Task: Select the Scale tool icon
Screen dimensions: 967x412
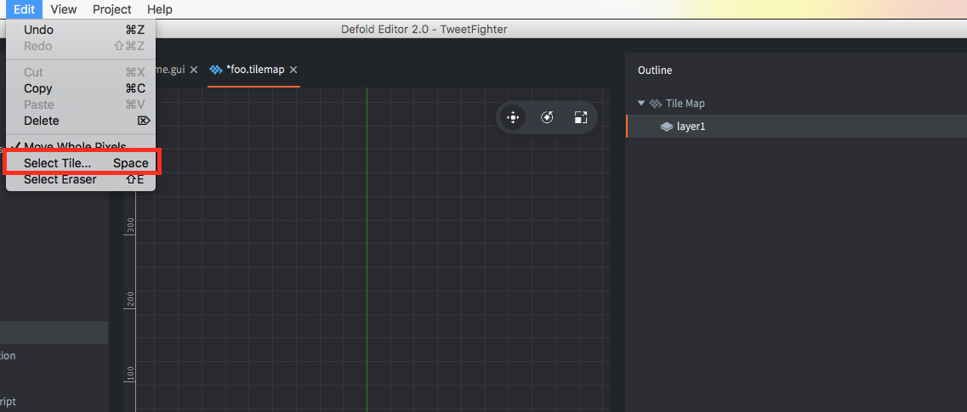Action: [580, 117]
